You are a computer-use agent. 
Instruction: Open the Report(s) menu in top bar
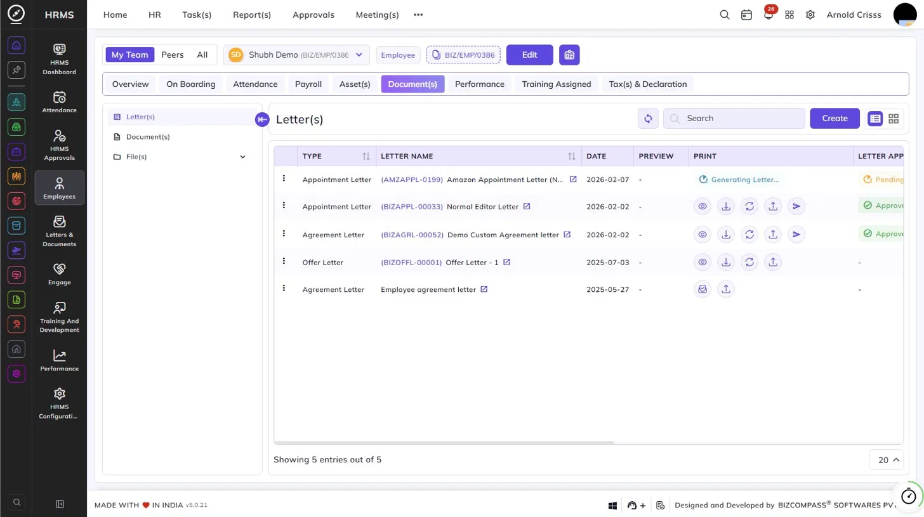[252, 15]
